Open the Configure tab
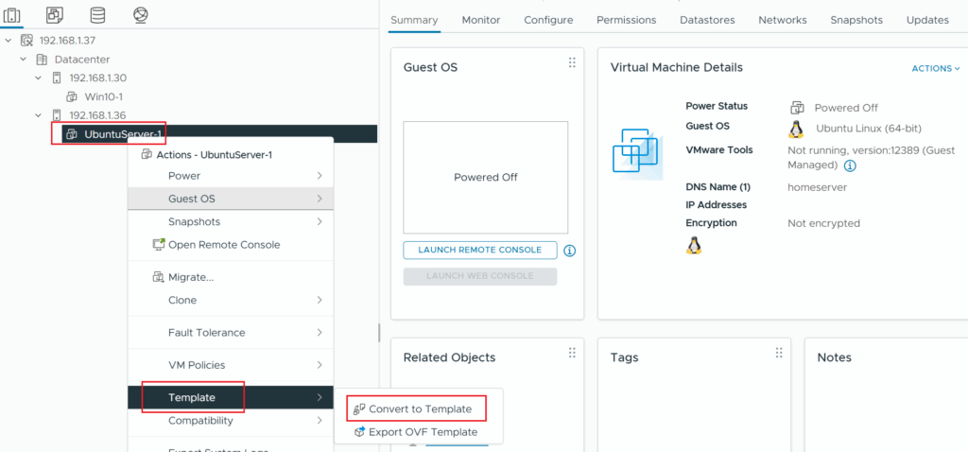 tap(548, 20)
